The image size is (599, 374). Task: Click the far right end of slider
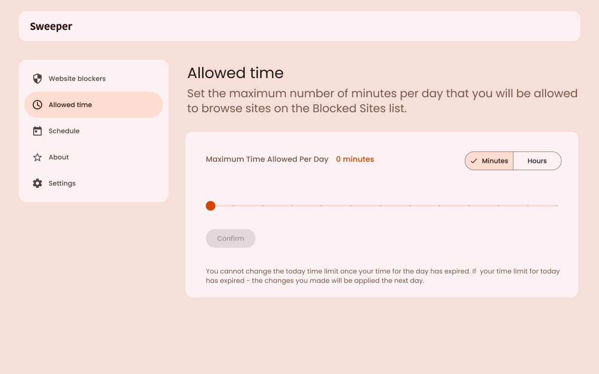coord(557,206)
